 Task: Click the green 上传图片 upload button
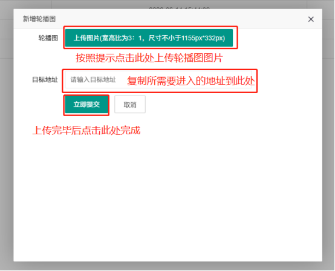(x=149, y=38)
